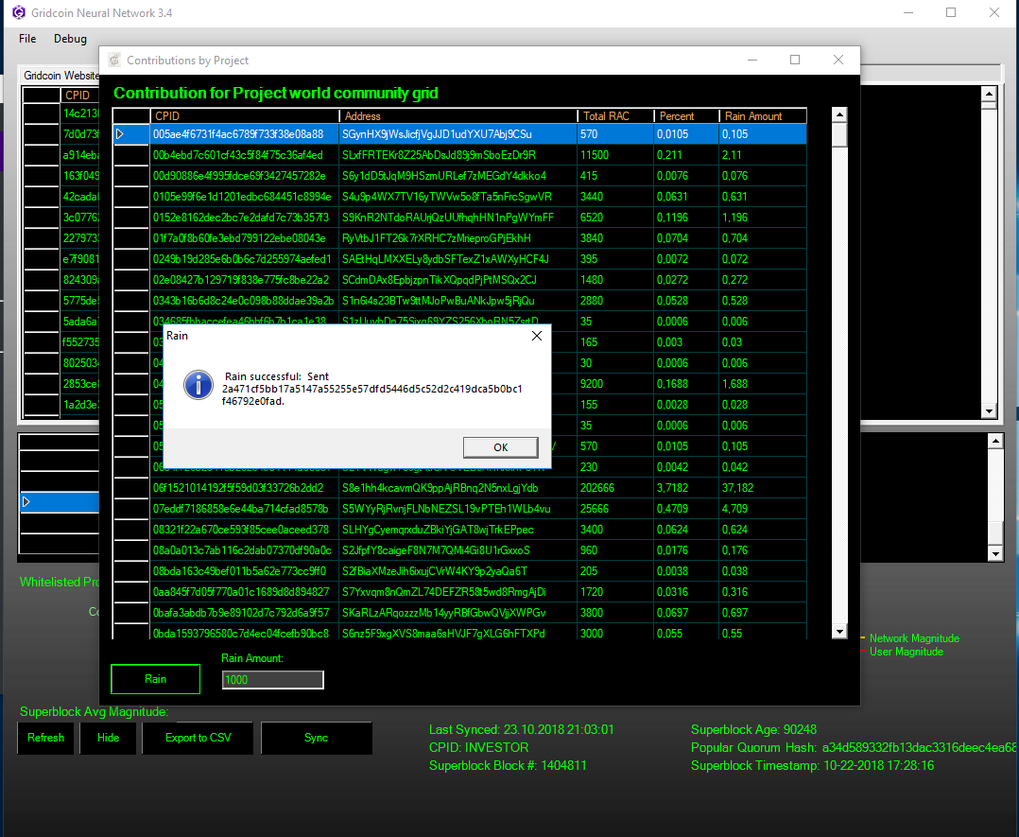Select CPID starting 0bda1593796580 cell
This screenshot has width=1019, height=837.
click(x=244, y=633)
